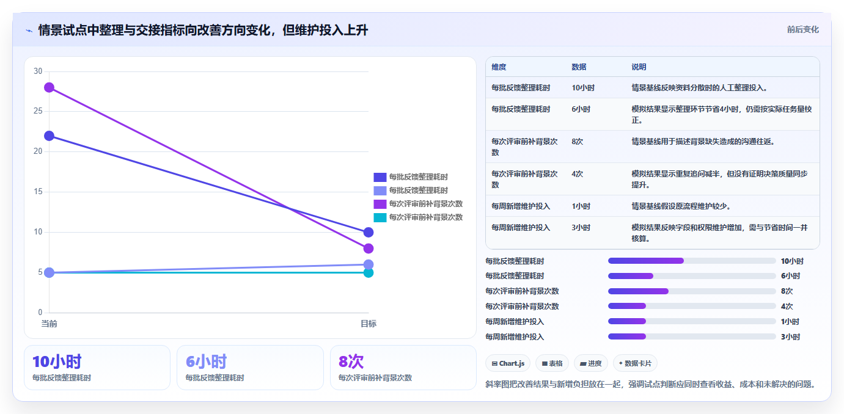Click the progress bar ending with 4次

[692, 307]
